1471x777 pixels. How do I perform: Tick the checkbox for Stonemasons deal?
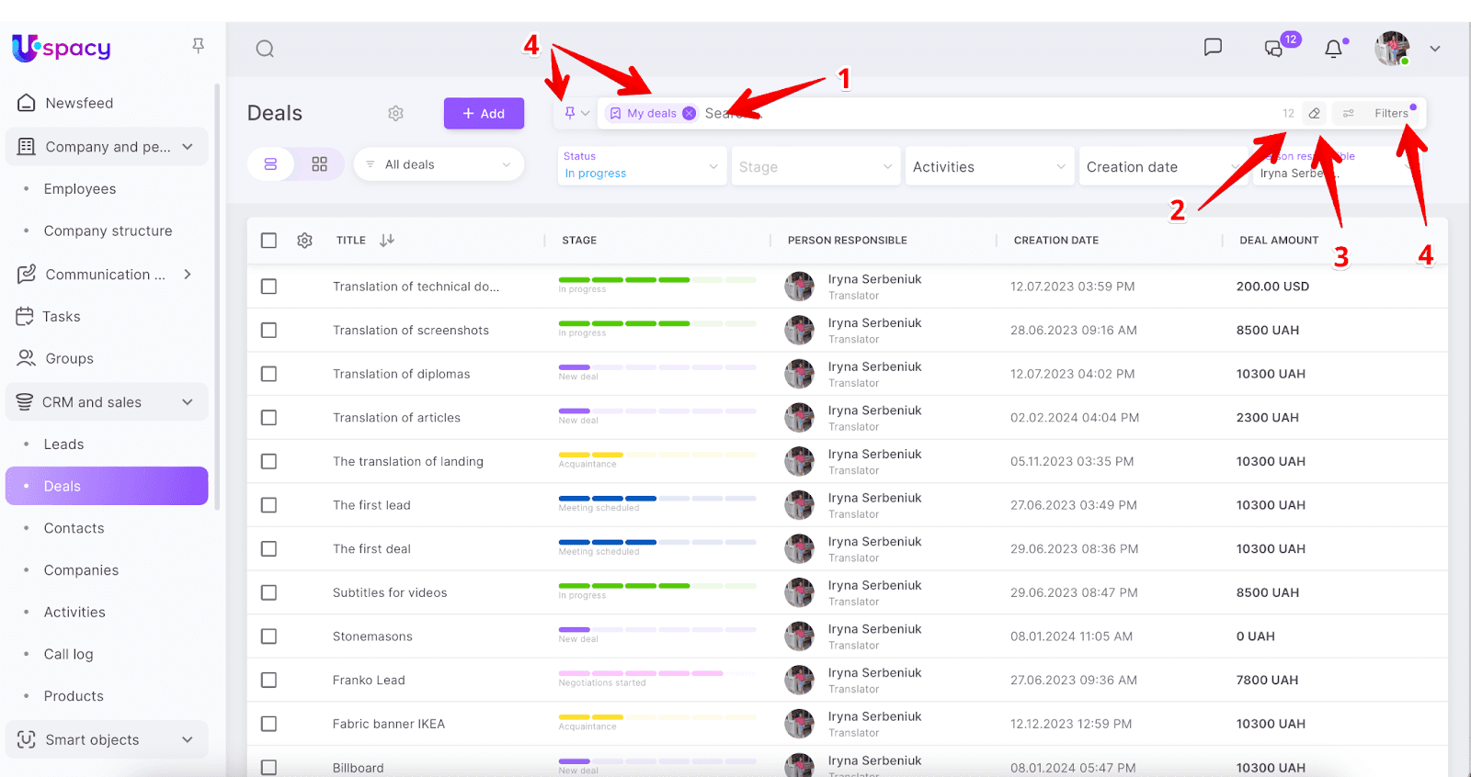[268, 636]
